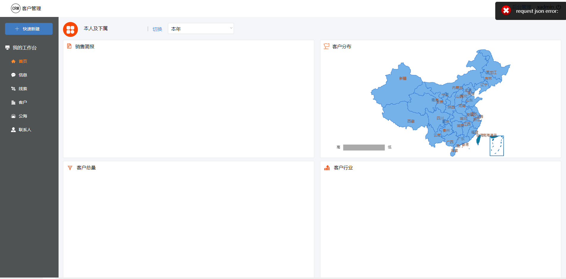Click the bar chart icon beside 客户行业
The image size is (566, 279).
click(327, 168)
